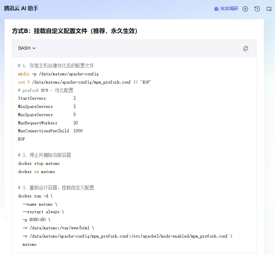Click the StartServers 2 line
The image size is (275, 255).
click(x=47, y=98)
